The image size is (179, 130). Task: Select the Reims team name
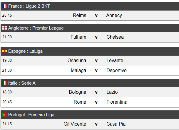coord(80,15)
